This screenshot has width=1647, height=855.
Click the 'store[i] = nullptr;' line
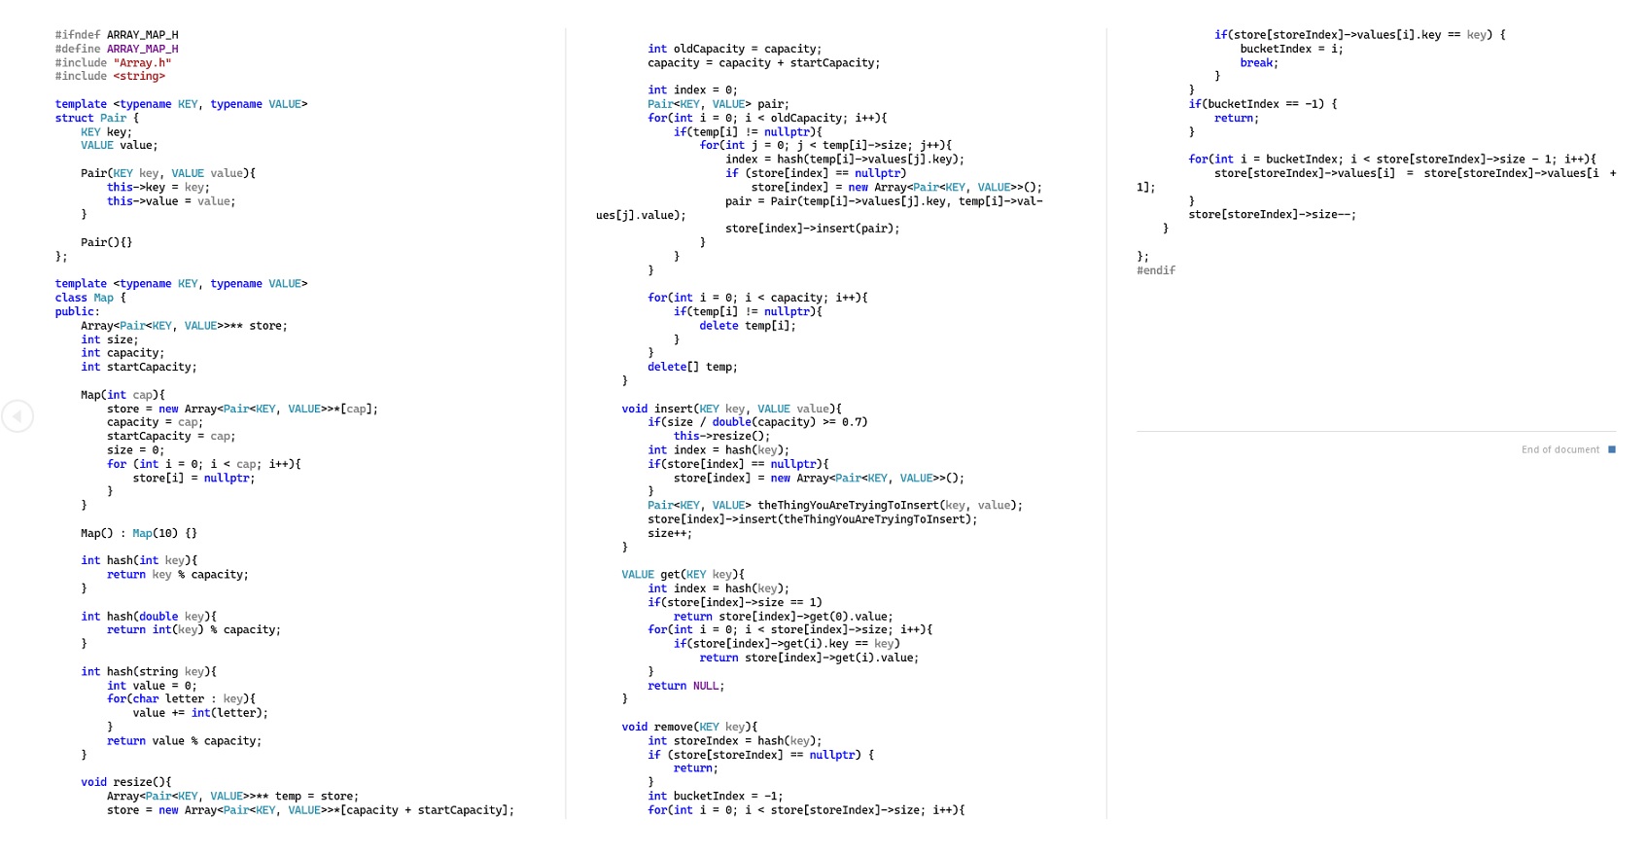coord(193,478)
